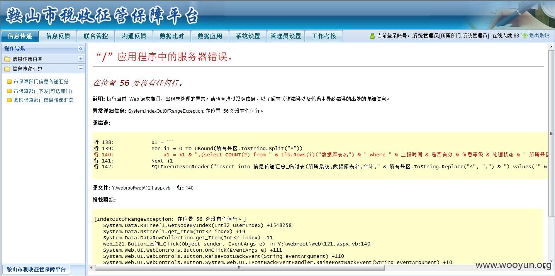Click the green user icon by 当前登录账号
This screenshot has width=555, height=276.
click(x=372, y=36)
